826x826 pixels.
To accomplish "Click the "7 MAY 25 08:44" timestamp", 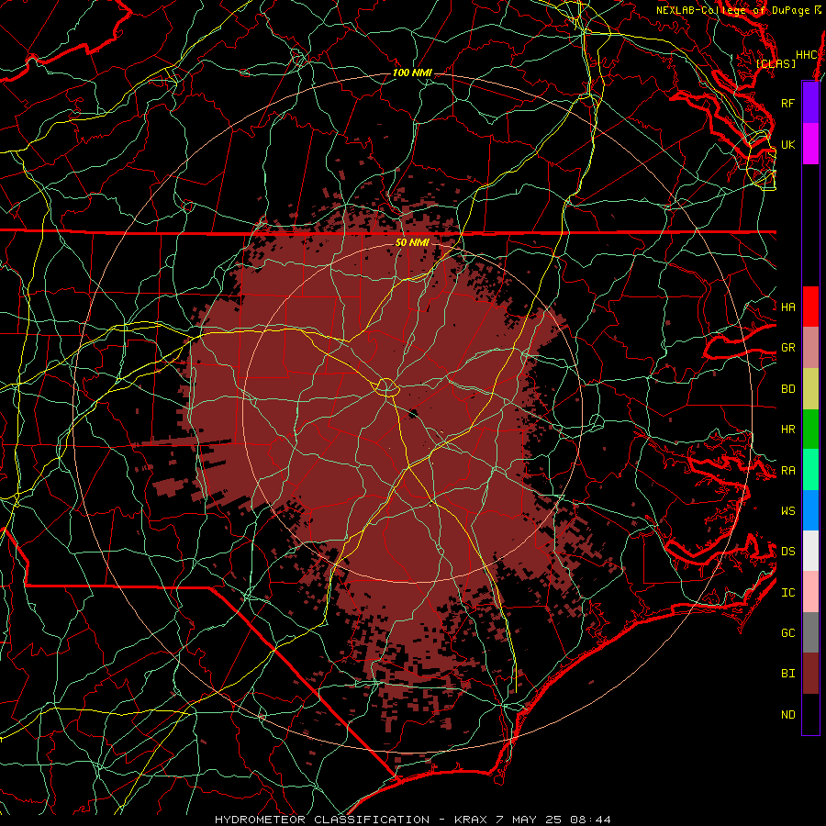I will point(553,820).
